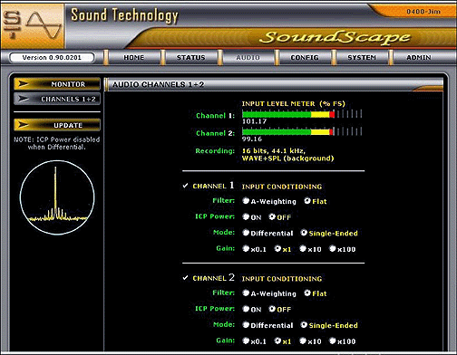Click the arrow icon on UPDATE button
Image resolution: width=457 pixels, height=355 pixels.
tap(23, 125)
